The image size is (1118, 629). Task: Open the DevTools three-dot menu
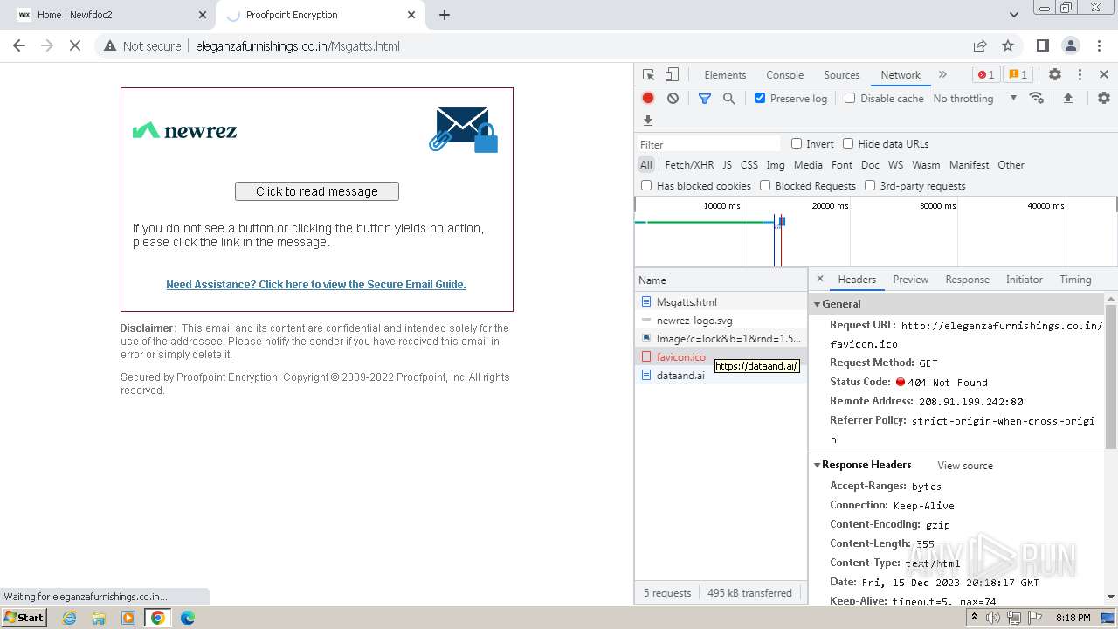click(1080, 75)
